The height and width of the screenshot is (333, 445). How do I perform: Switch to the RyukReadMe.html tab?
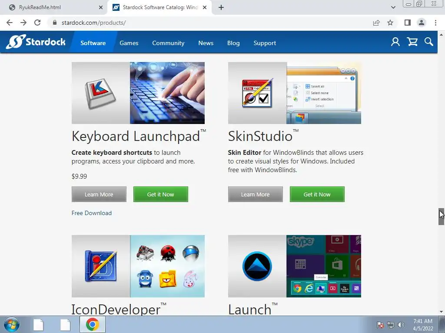point(53,7)
